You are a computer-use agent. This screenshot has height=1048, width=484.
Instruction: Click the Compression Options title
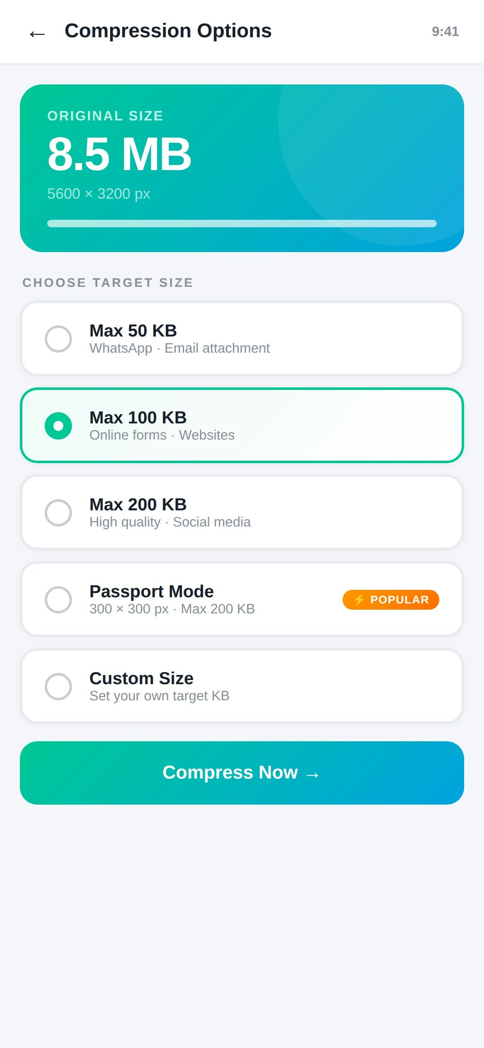(168, 31)
